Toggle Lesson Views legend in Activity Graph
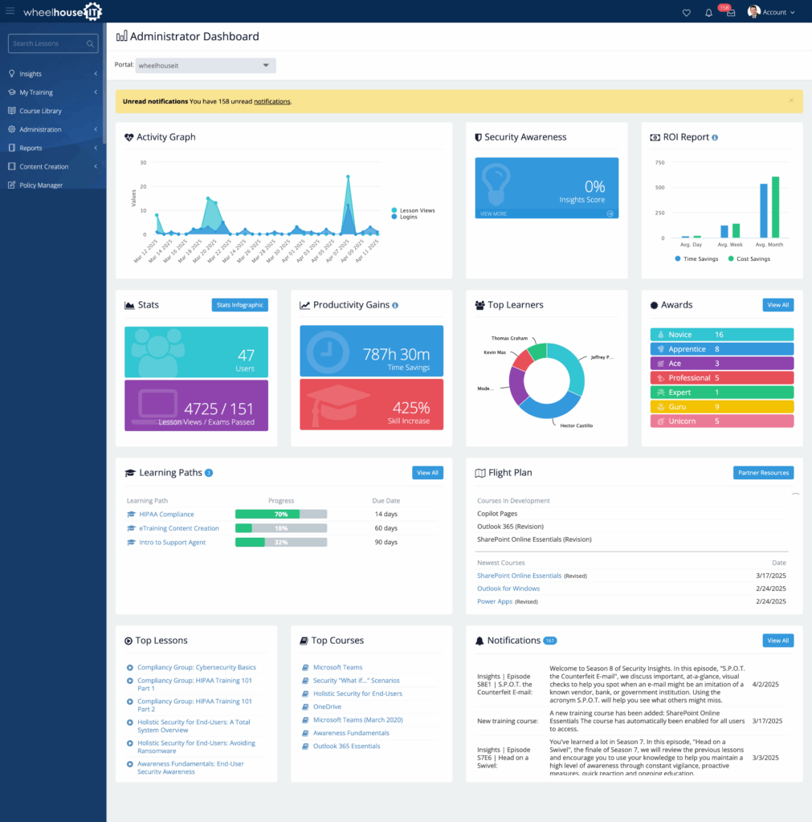The image size is (812, 822). tap(414, 210)
